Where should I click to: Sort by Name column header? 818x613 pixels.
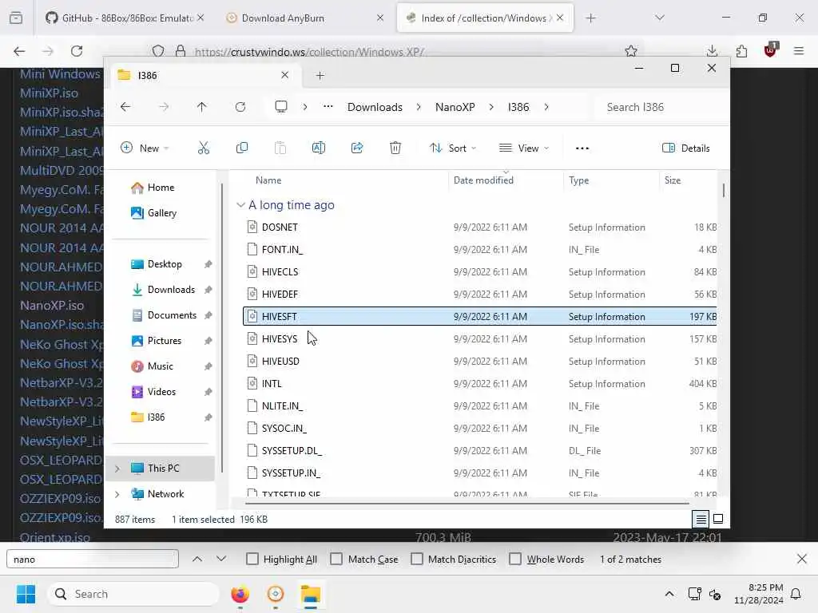click(x=268, y=180)
